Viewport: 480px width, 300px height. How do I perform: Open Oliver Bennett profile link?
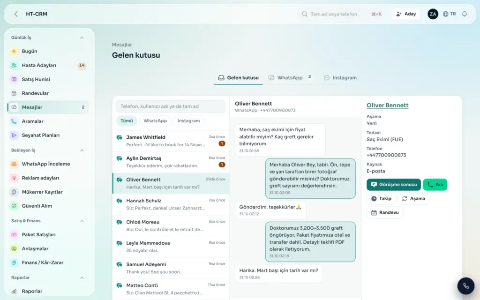(x=388, y=105)
